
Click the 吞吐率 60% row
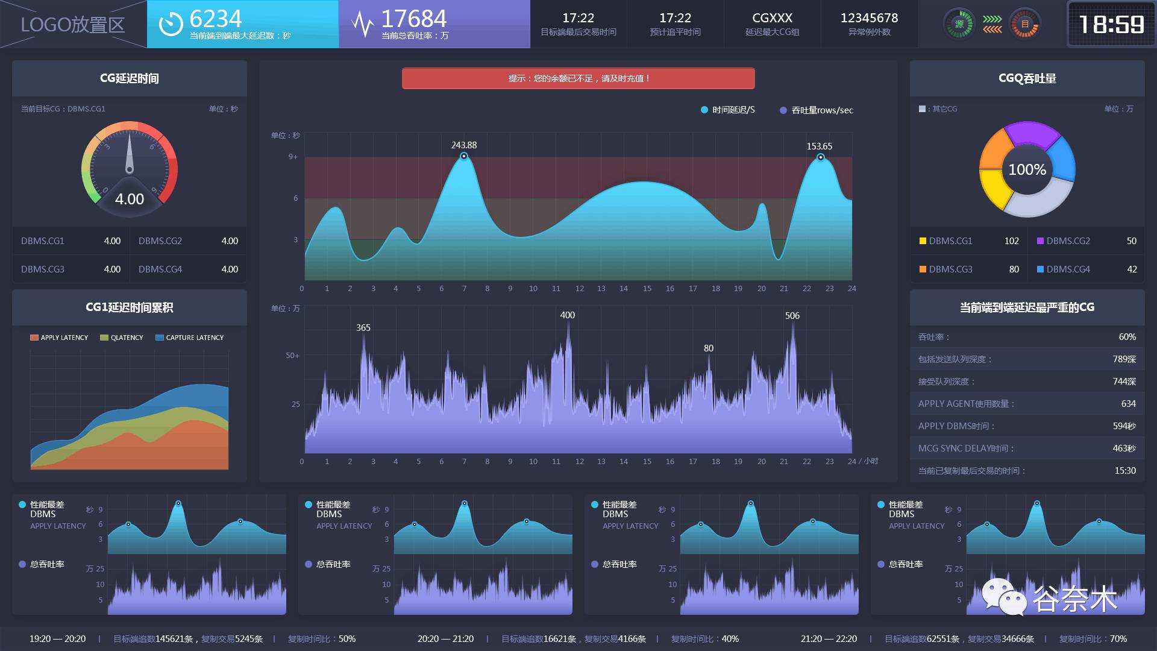(1027, 337)
